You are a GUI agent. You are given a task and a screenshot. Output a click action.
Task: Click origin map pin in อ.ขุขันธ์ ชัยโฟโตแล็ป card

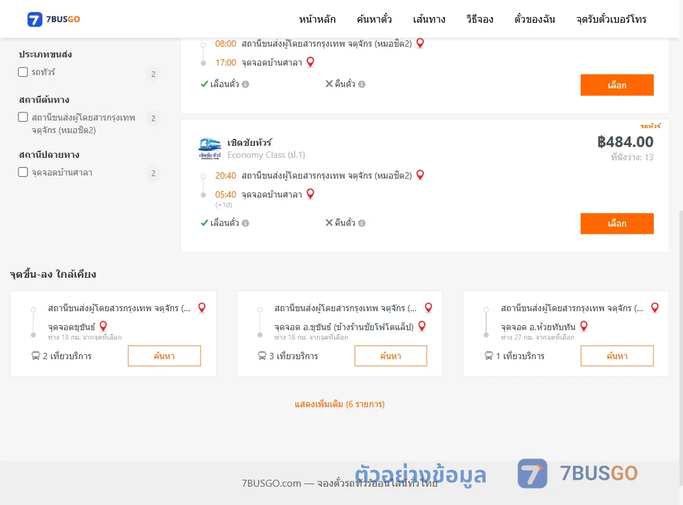pos(428,307)
